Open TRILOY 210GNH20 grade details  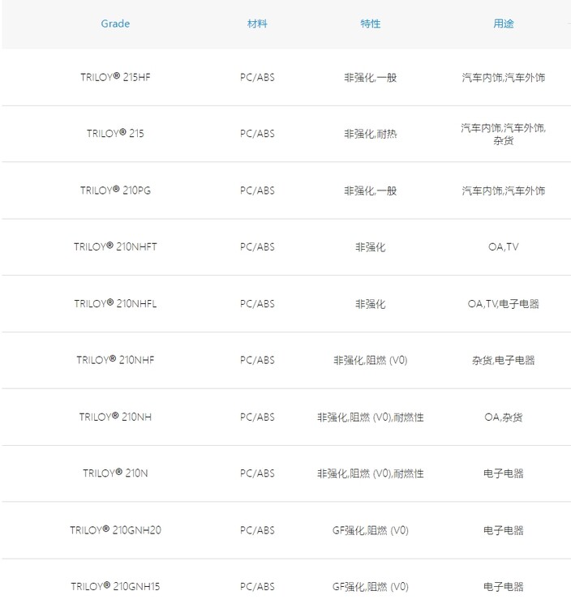tap(115, 530)
